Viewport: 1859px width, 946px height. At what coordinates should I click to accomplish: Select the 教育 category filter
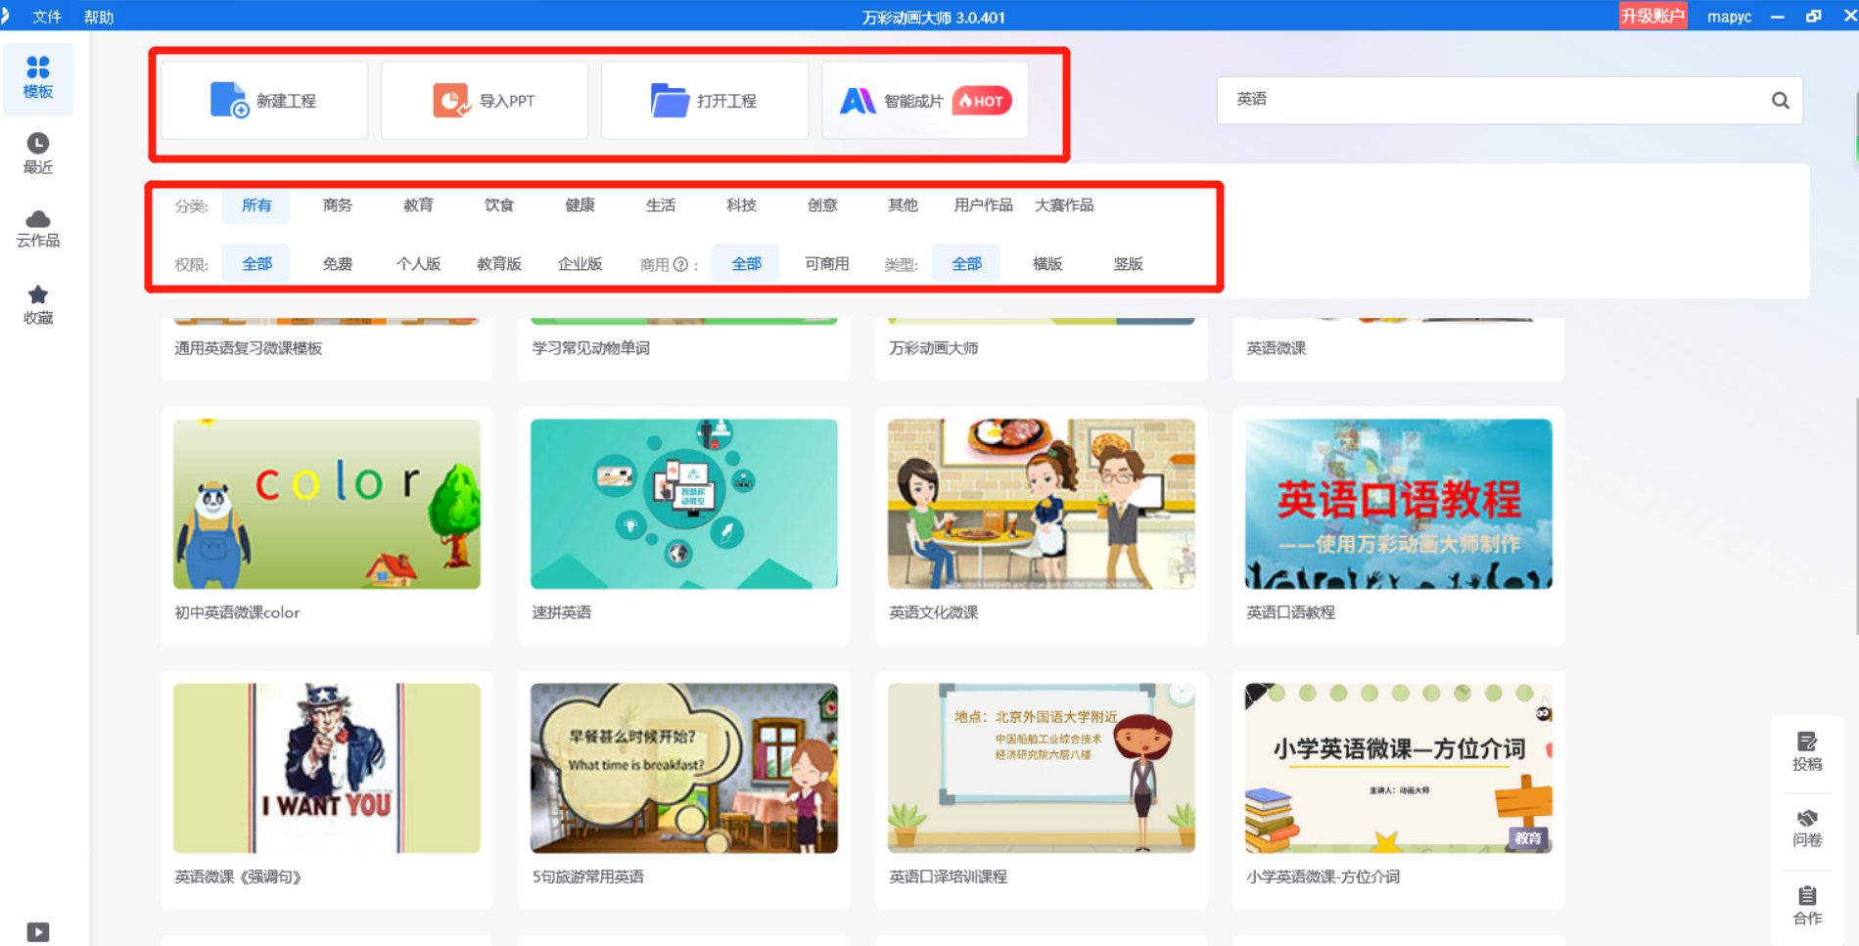pyautogui.click(x=418, y=205)
